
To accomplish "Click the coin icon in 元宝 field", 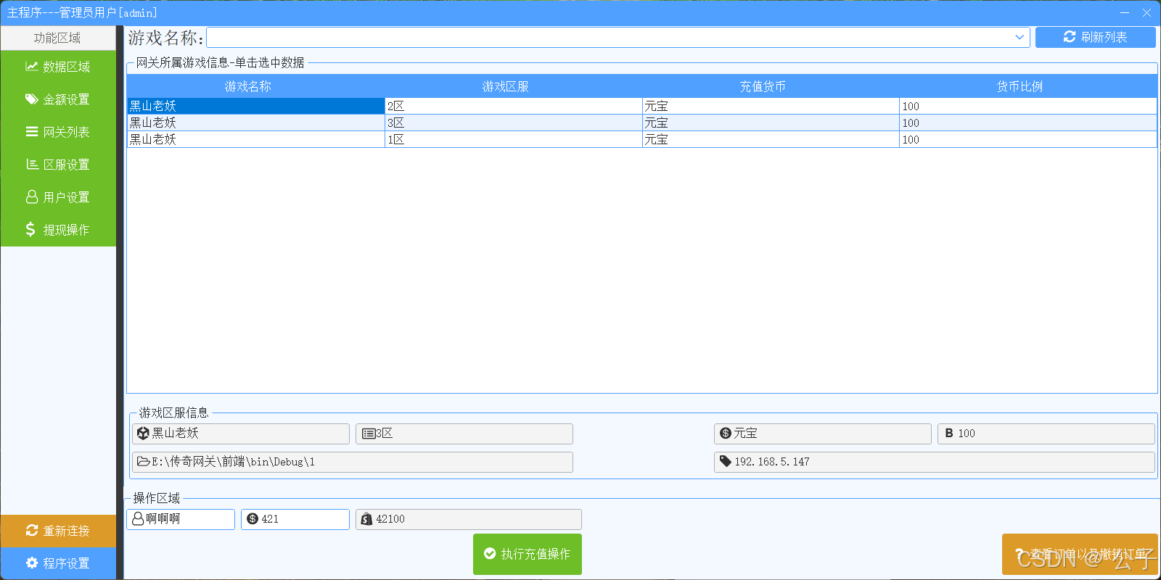I will click(726, 434).
